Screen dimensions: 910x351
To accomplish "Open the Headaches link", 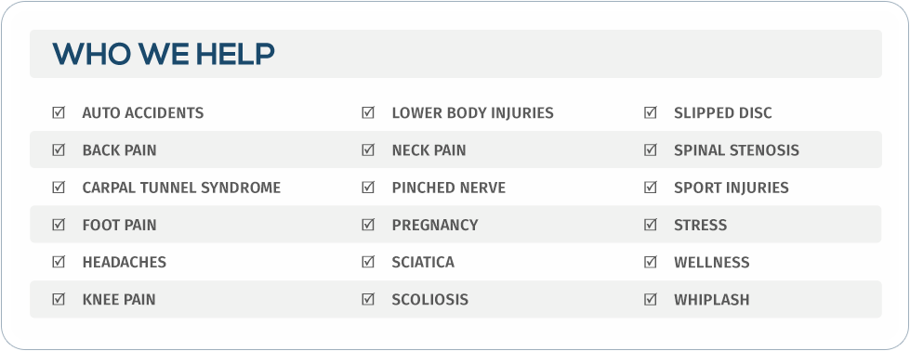I will [x=125, y=262].
